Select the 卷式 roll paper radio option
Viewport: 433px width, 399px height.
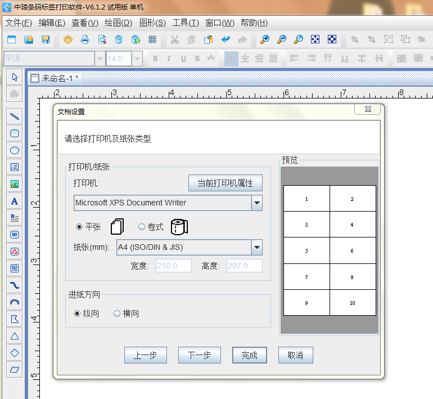pos(142,227)
